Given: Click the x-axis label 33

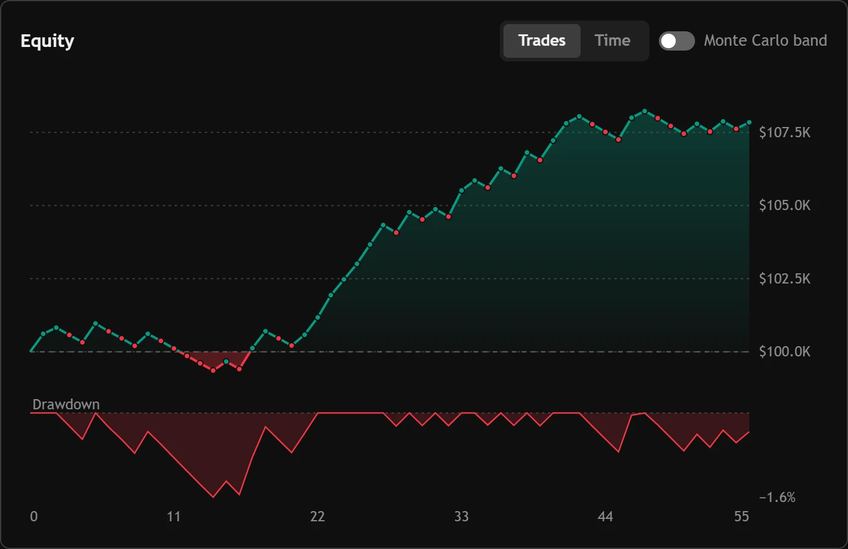Looking at the screenshot, I should pyautogui.click(x=461, y=516).
